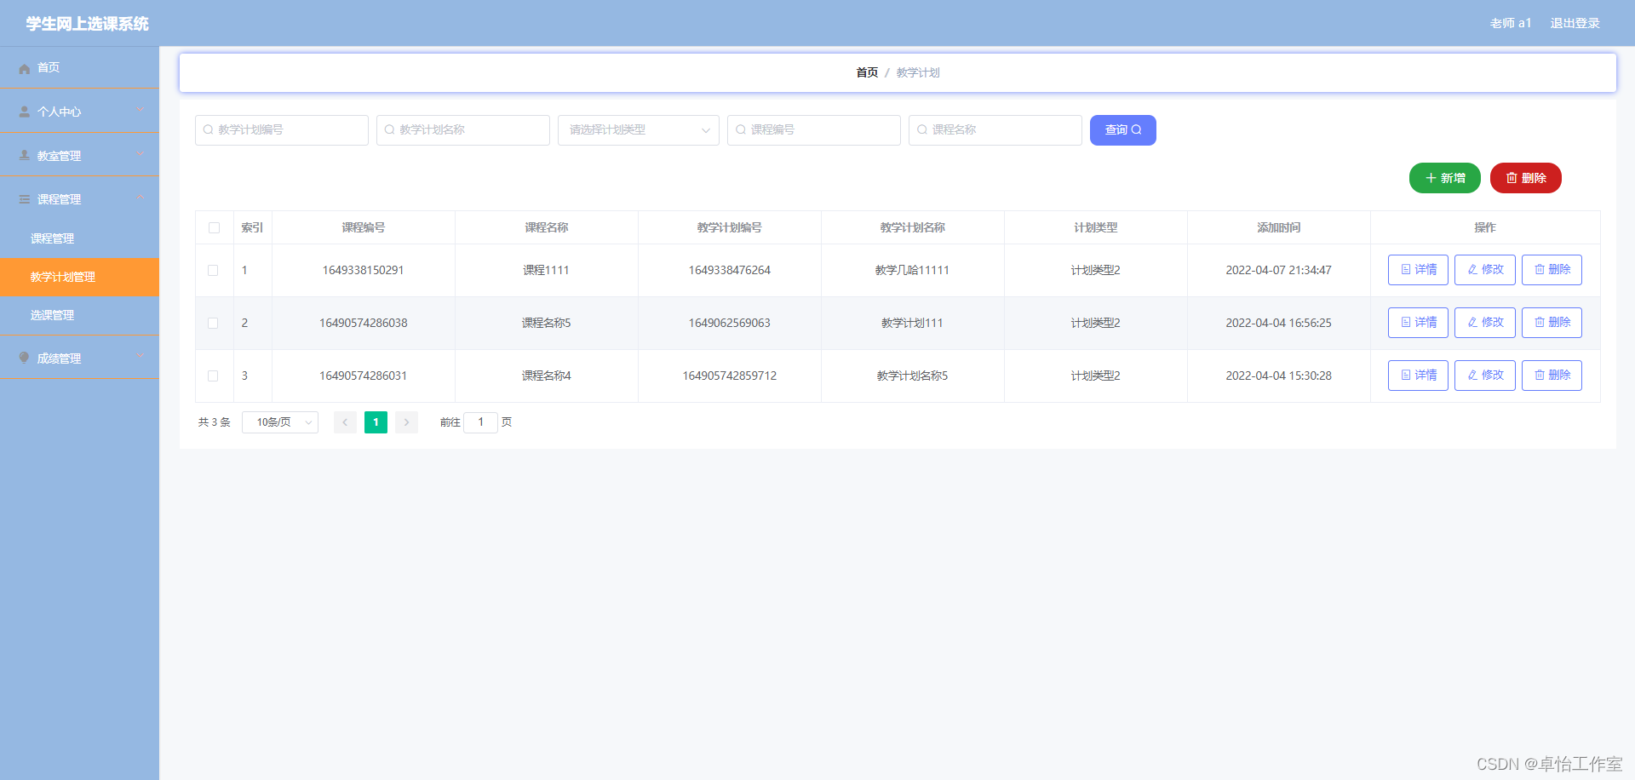This screenshot has height=780, width=1635.
Task: Click the 课程编号 column header
Action: pos(364,228)
